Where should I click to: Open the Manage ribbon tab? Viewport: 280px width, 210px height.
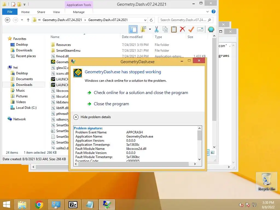[x=79, y=12]
